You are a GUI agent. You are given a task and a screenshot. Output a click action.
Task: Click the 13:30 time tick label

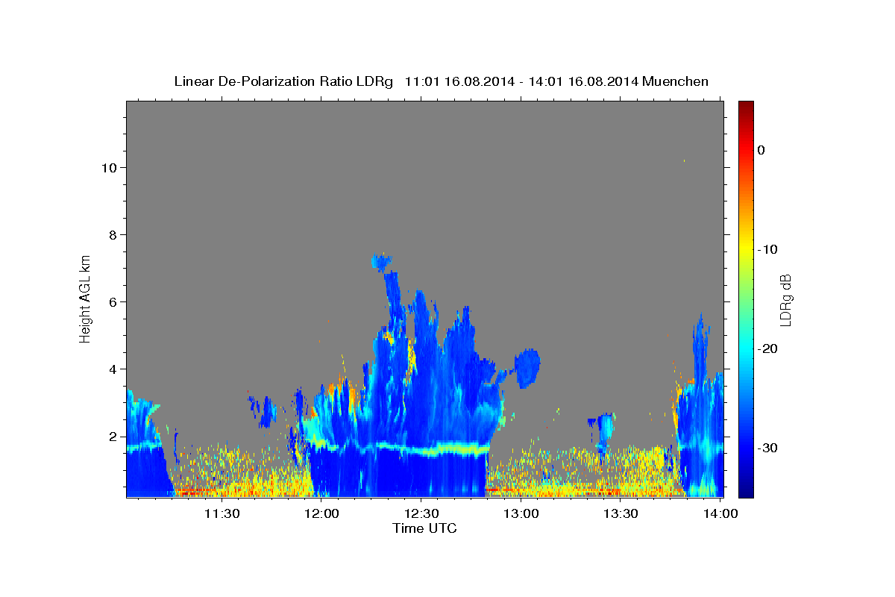[x=620, y=513]
